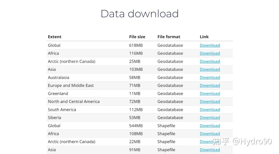
Task: Click the Extent column header
Action: (55, 37)
